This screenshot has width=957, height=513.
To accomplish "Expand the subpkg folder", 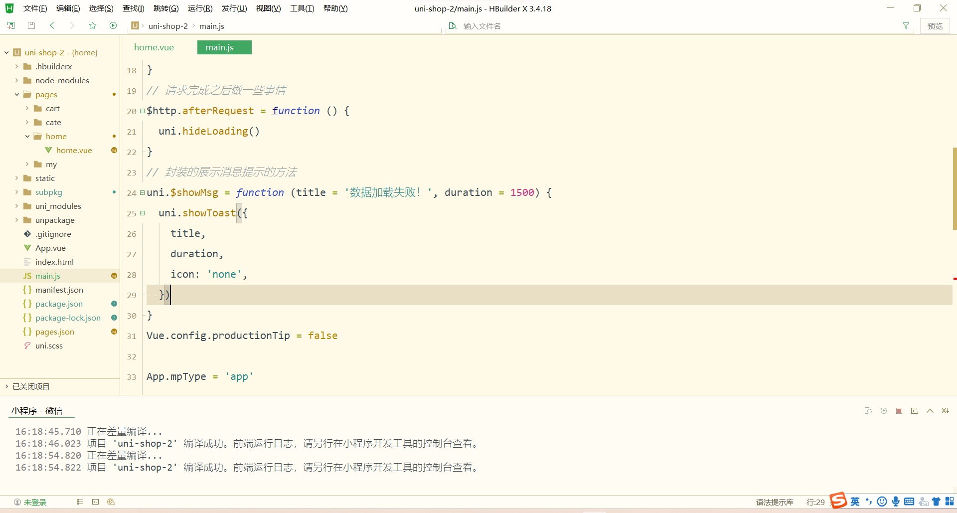I will pos(16,192).
